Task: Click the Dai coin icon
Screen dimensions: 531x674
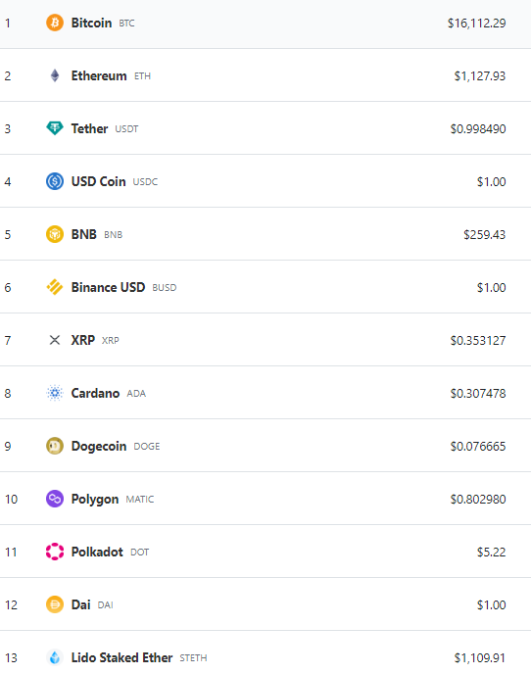Action: click(x=55, y=604)
